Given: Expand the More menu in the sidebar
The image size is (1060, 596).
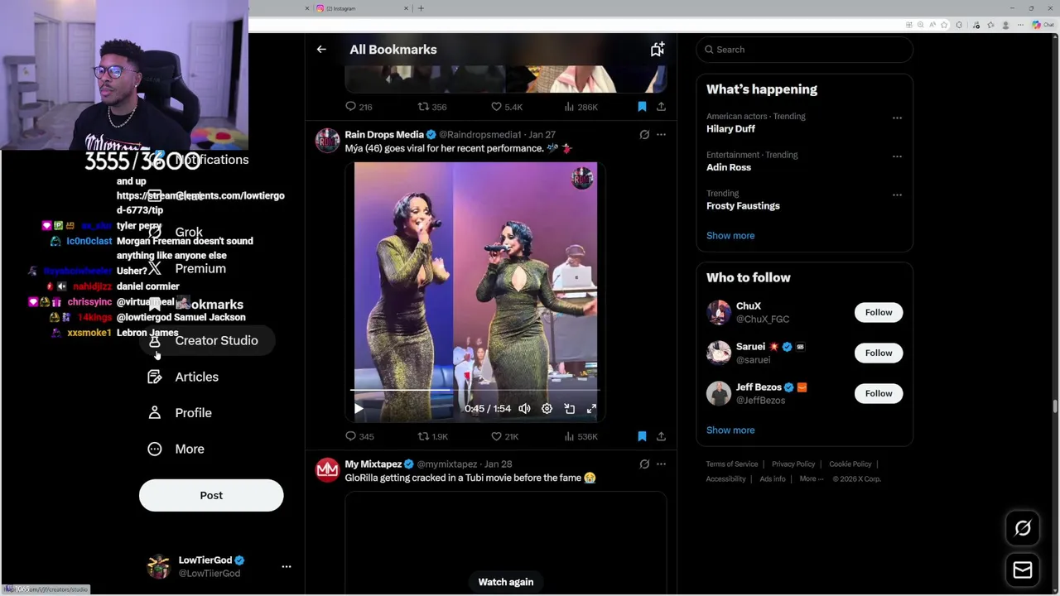Looking at the screenshot, I should point(176,449).
